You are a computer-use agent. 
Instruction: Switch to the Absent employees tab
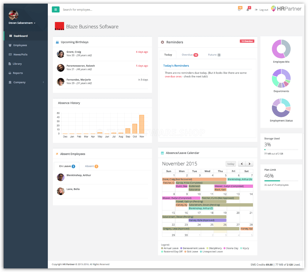point(91,166)
